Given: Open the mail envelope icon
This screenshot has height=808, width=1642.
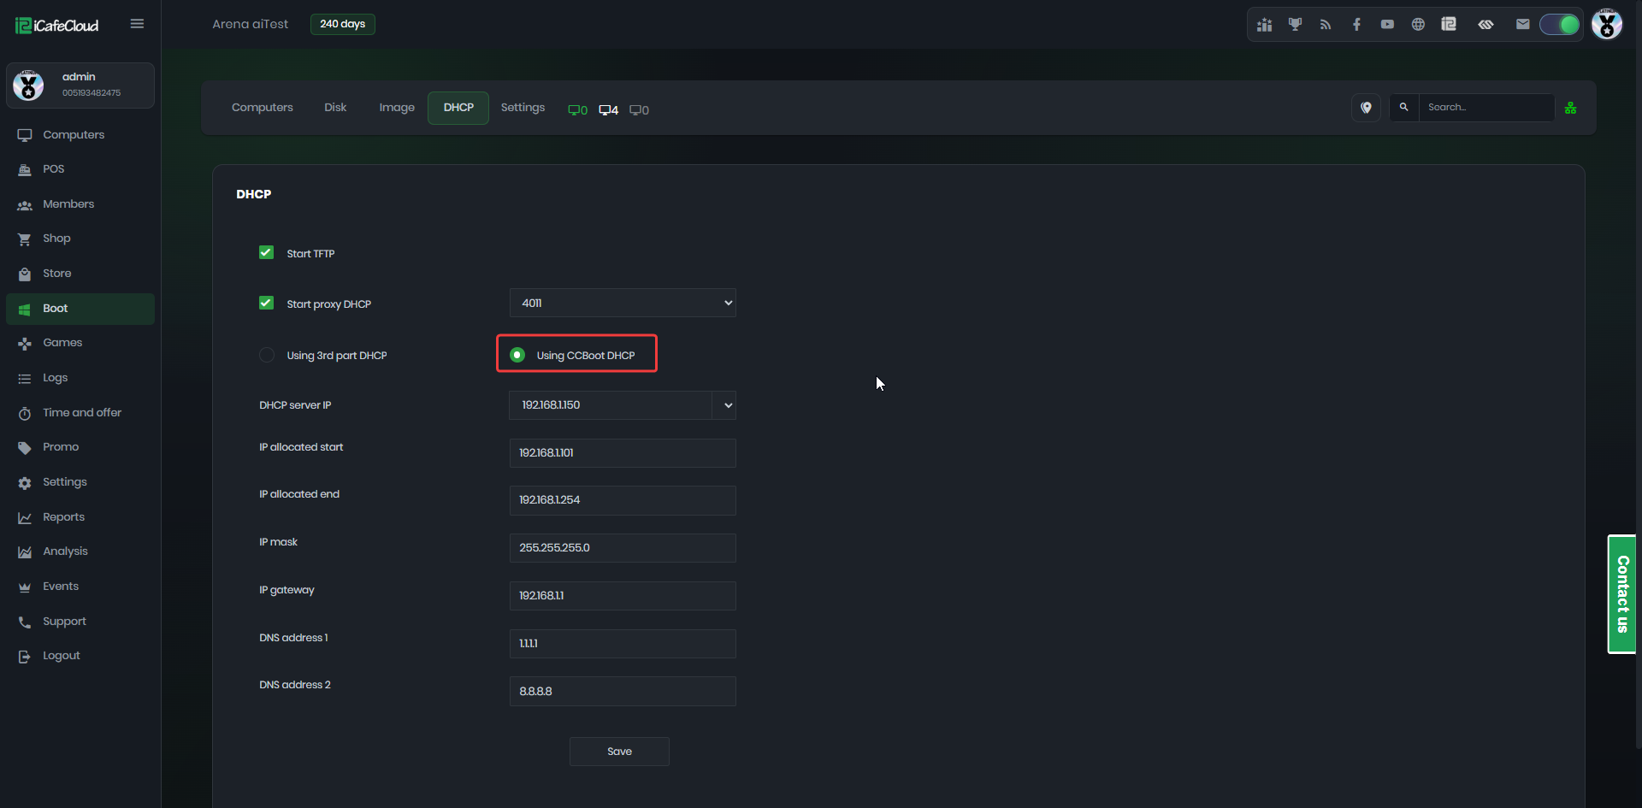Looking at the screenshot, I should (1522, 24).
